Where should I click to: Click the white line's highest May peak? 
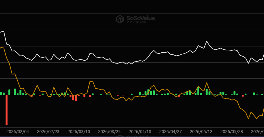click(x=207, y=41)
